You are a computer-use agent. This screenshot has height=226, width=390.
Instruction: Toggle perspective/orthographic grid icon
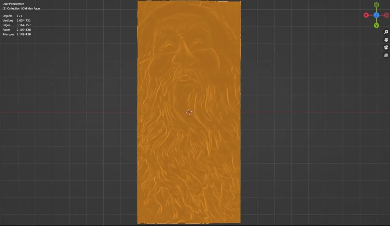386,55
